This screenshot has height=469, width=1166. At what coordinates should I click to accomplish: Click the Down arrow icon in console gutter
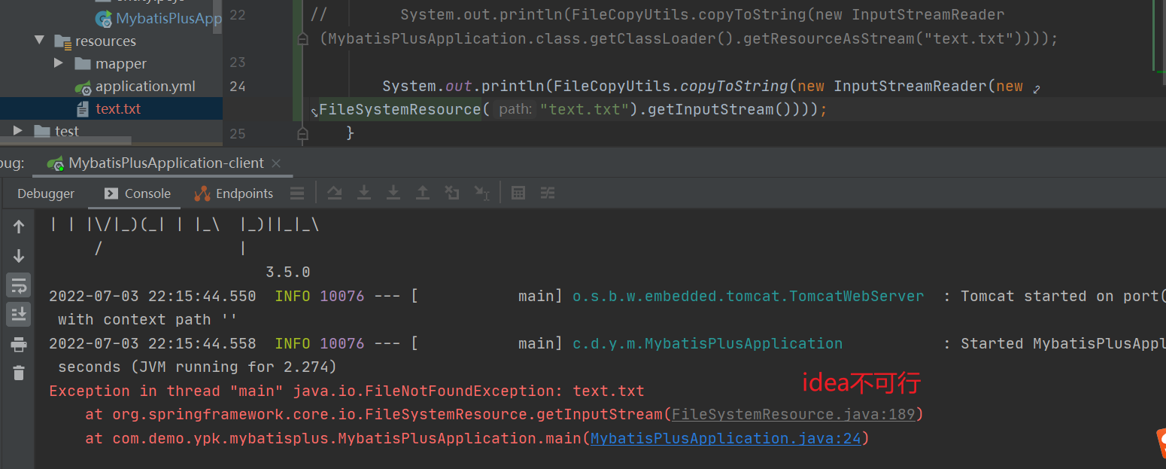(19, 256)
